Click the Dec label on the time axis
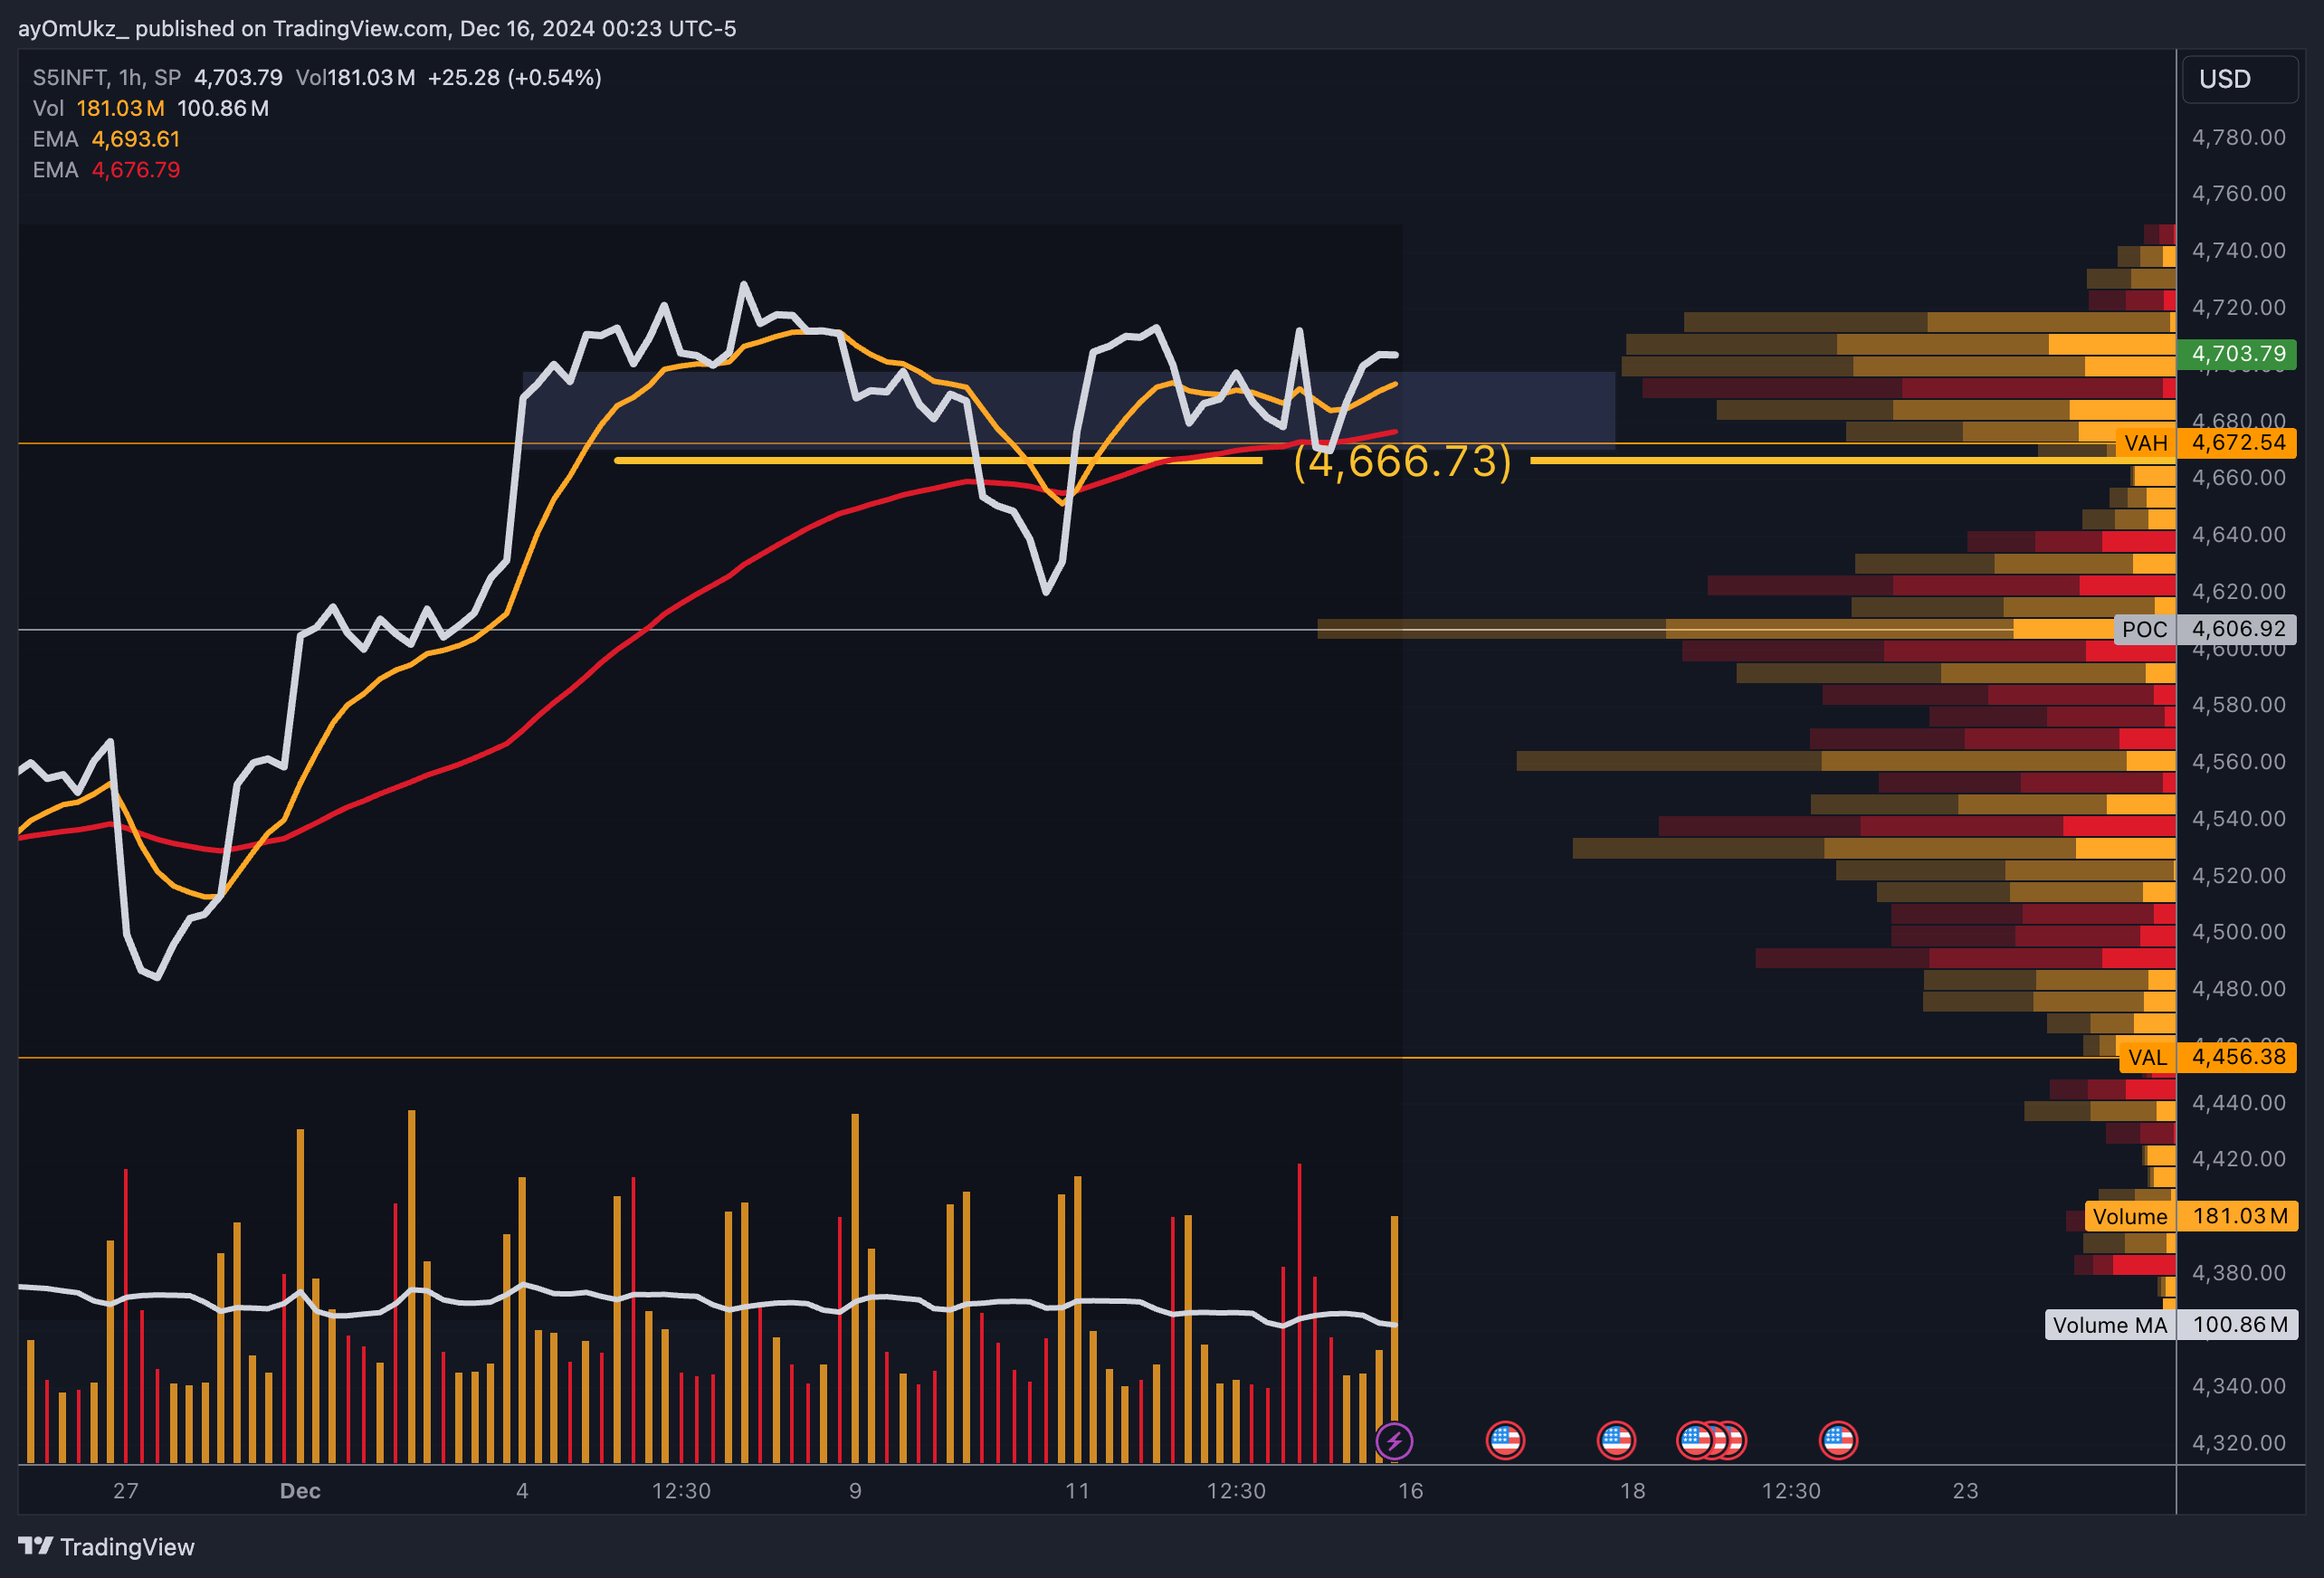Viewport: 2324px width, 1578px height. click(300, 1491)
